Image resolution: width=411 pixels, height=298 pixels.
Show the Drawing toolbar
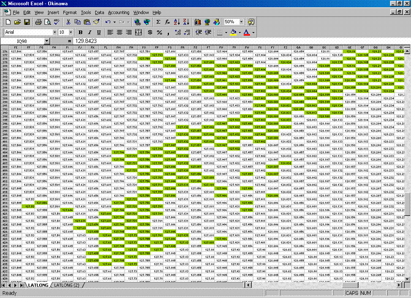(217, 22)
